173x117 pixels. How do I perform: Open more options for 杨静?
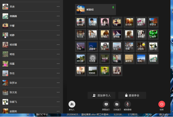coord(58,35)
